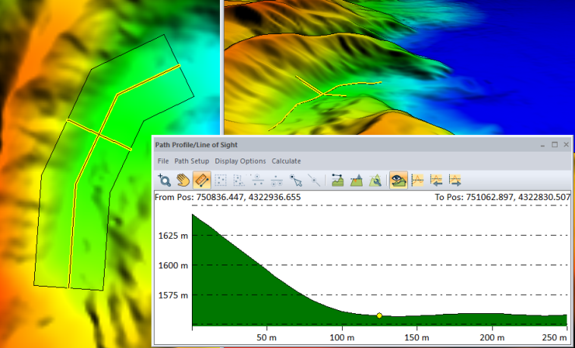
Task: Select the Digitizer select area tool
Action: [221, 180]
